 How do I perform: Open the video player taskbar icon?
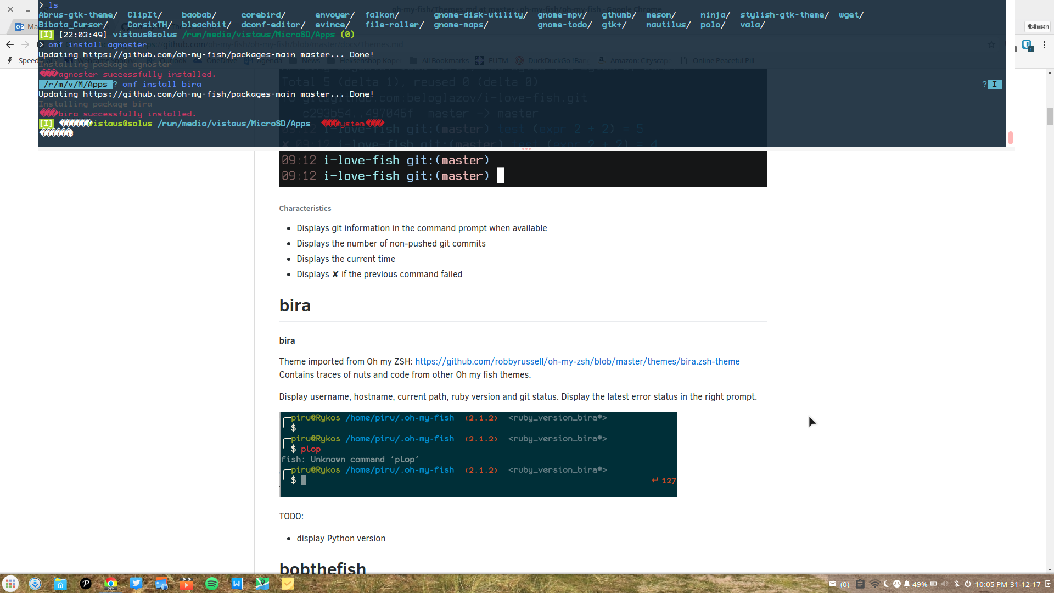(187, 584)
